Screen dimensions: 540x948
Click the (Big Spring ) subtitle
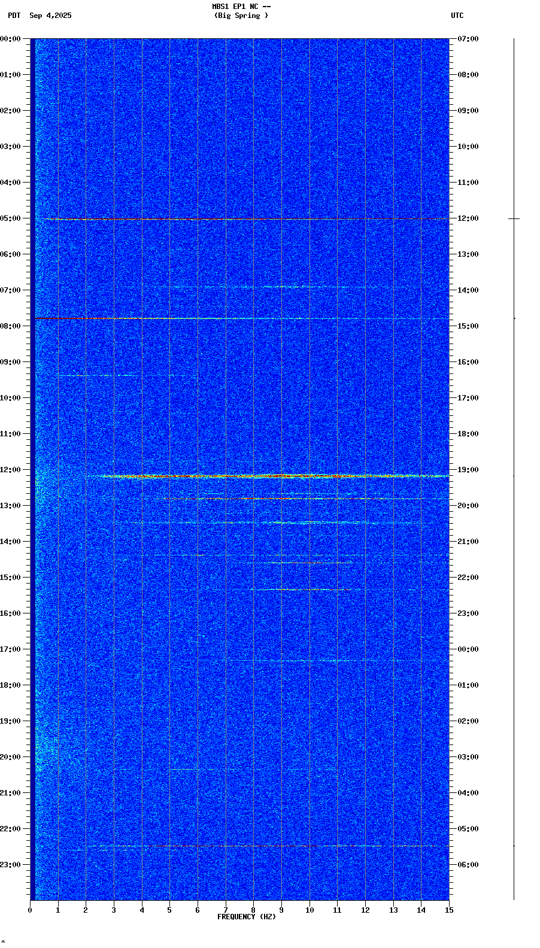click(x=241, y=16)
